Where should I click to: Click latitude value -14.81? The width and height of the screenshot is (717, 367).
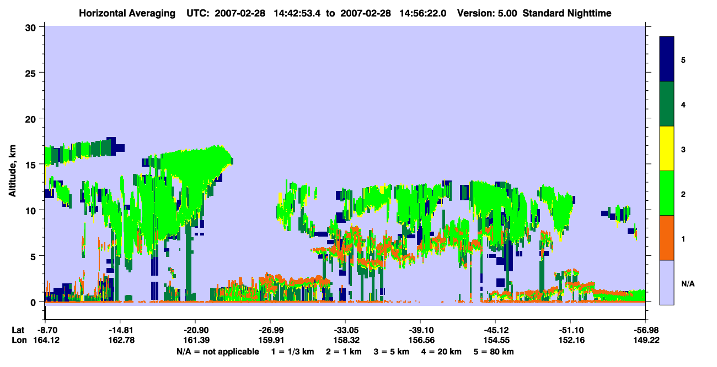120,330
